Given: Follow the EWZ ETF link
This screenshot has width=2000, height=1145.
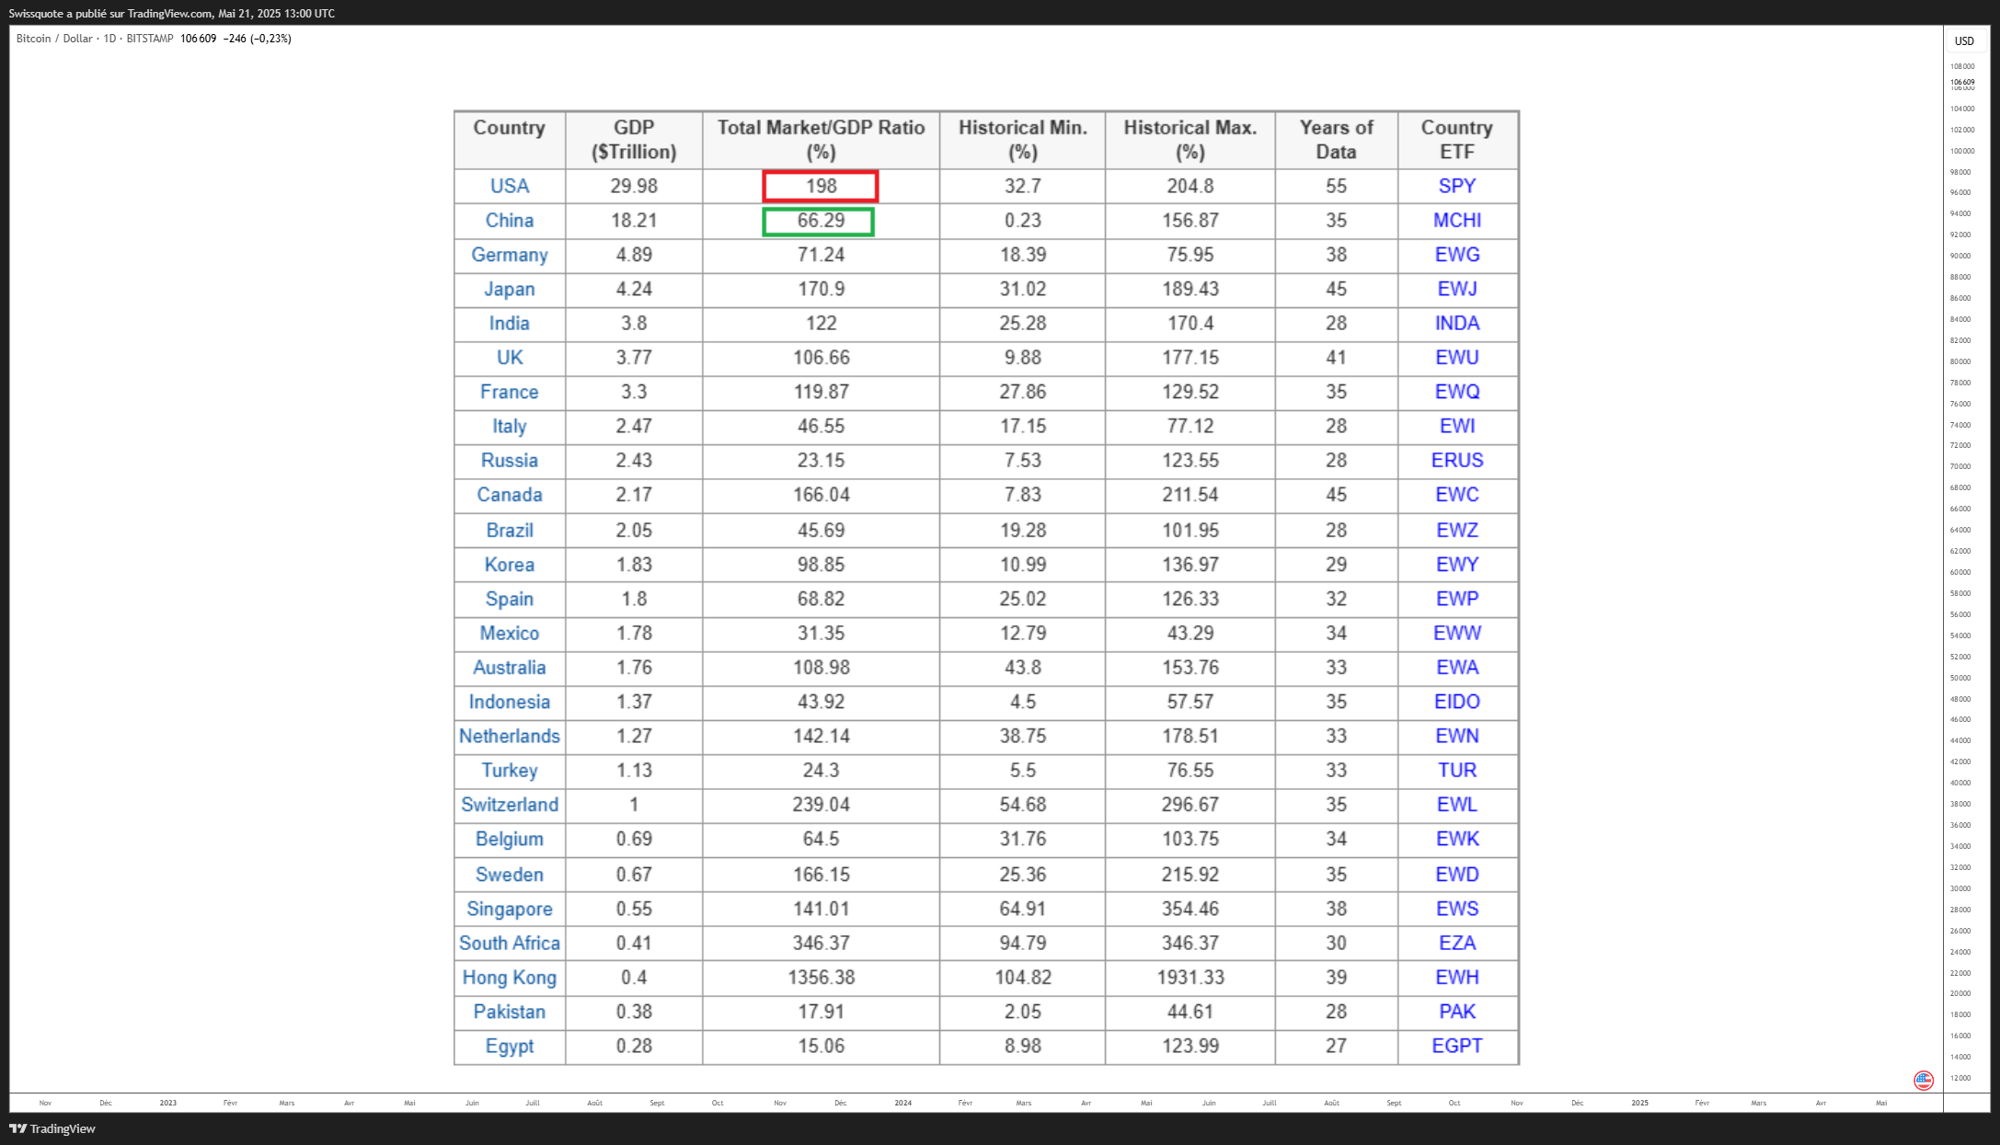Looking at the screenshot, I should tap(1457, 531).
